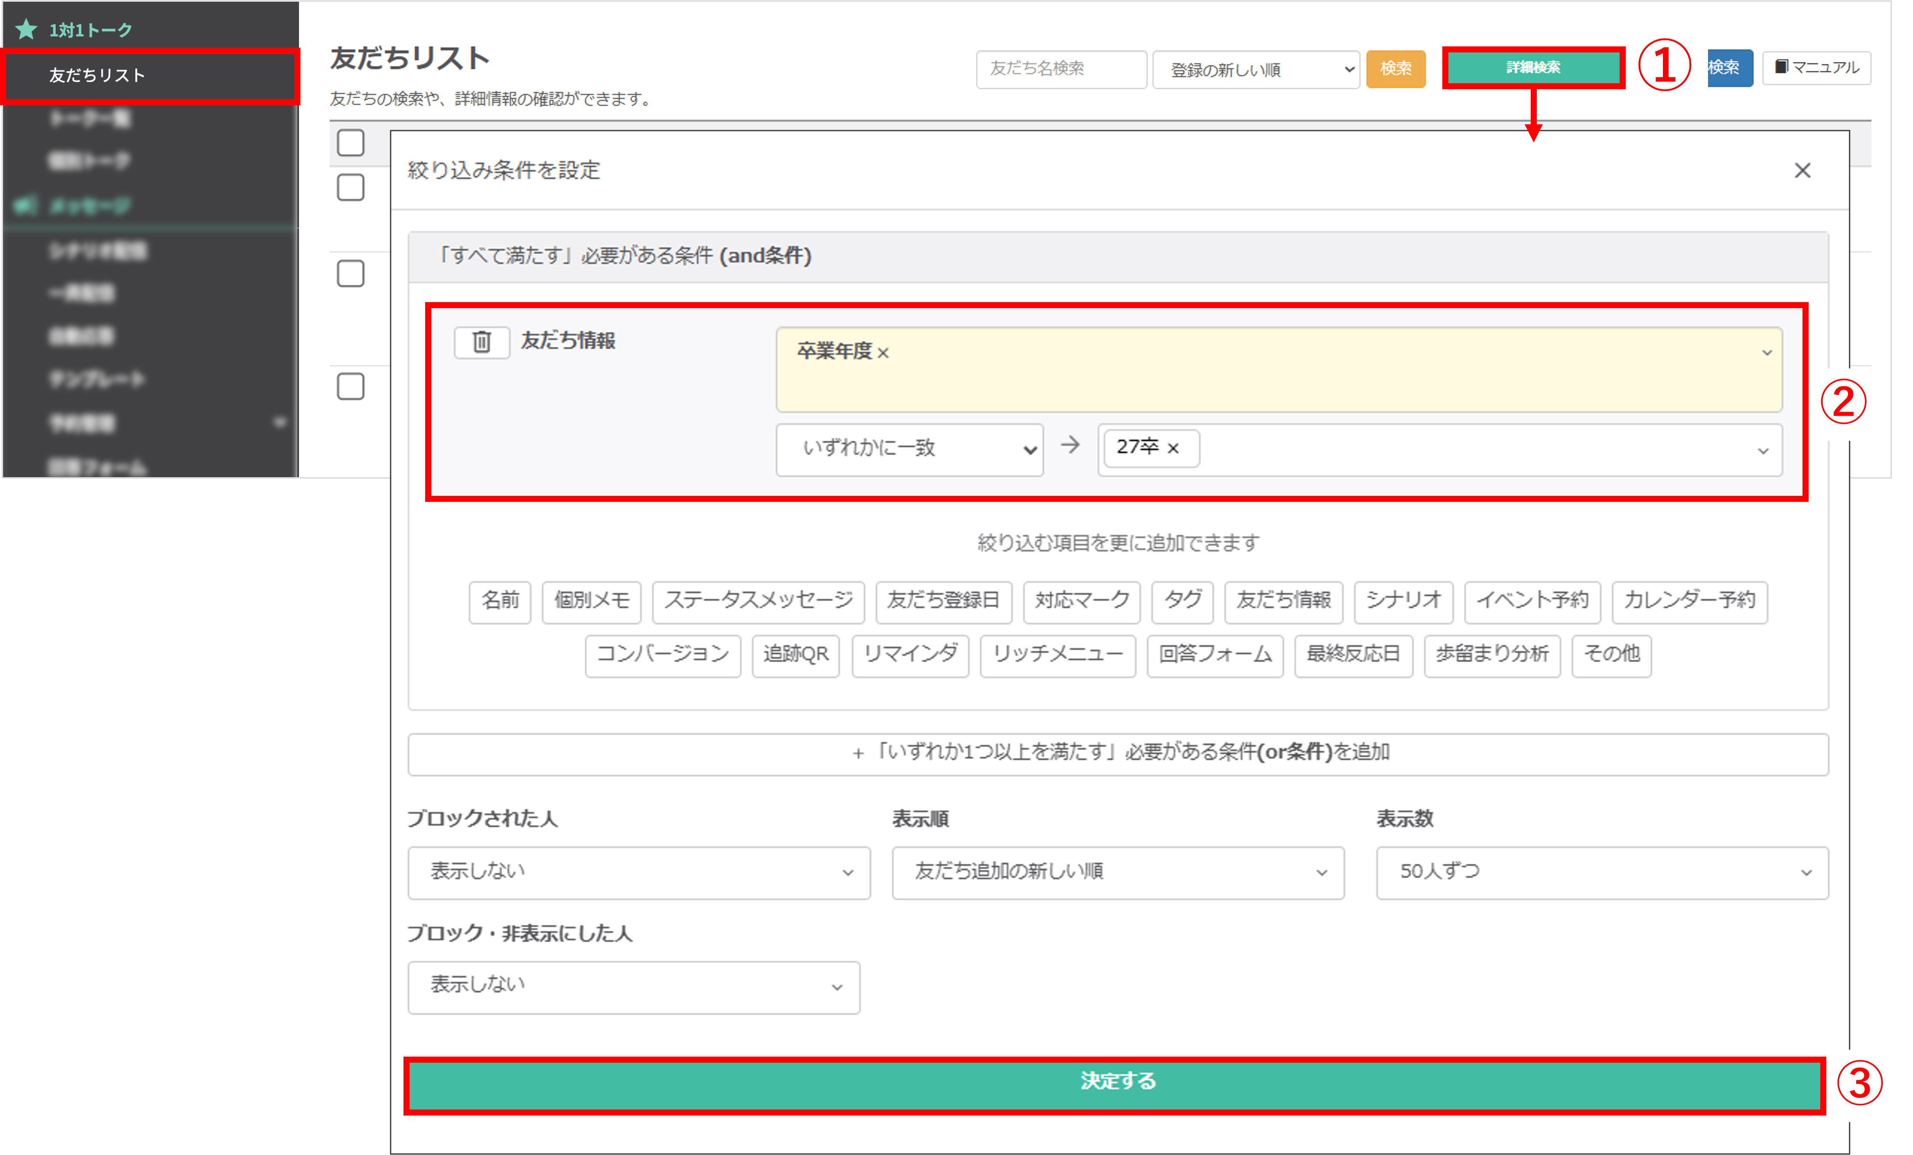Select 友だちリスト in the sidebar

97,75
